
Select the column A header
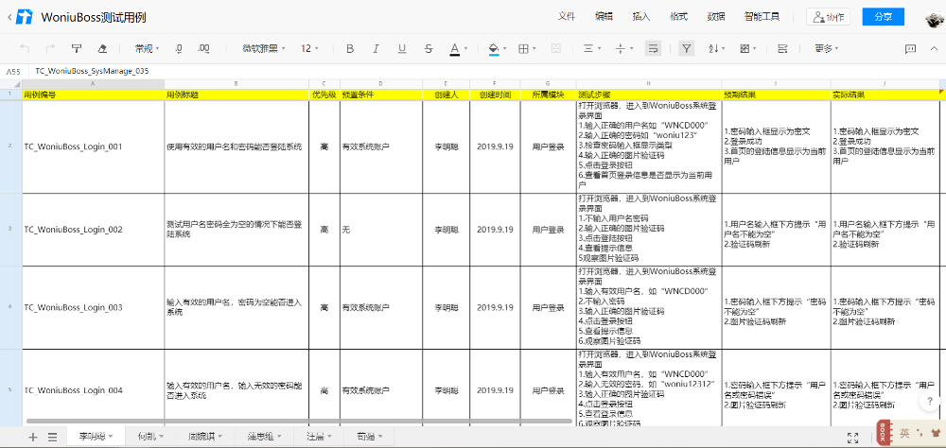coord(94,84)
